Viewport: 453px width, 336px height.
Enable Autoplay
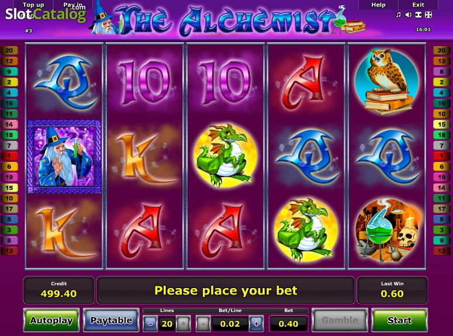[51, 320]
